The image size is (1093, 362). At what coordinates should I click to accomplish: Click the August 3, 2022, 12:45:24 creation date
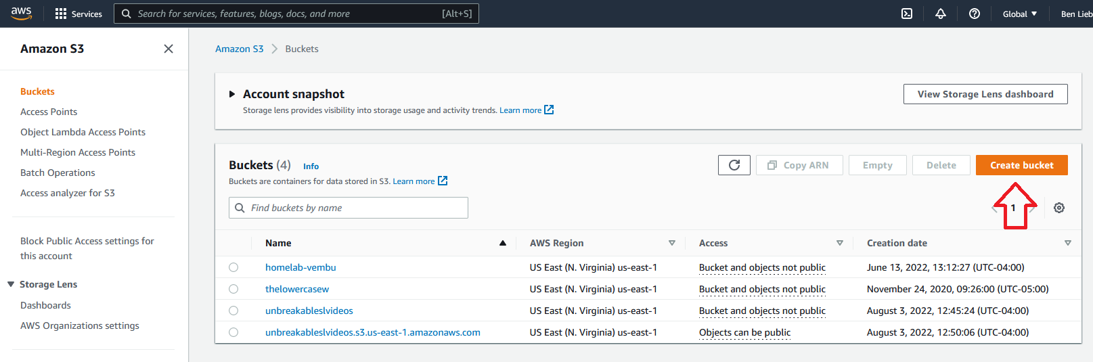click(x=947, y=311)
